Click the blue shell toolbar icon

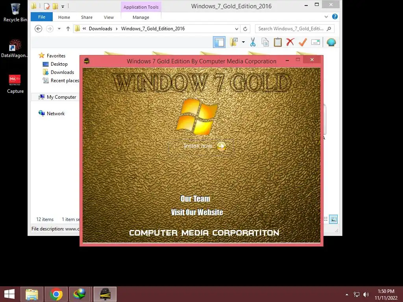tap(331, 42)
